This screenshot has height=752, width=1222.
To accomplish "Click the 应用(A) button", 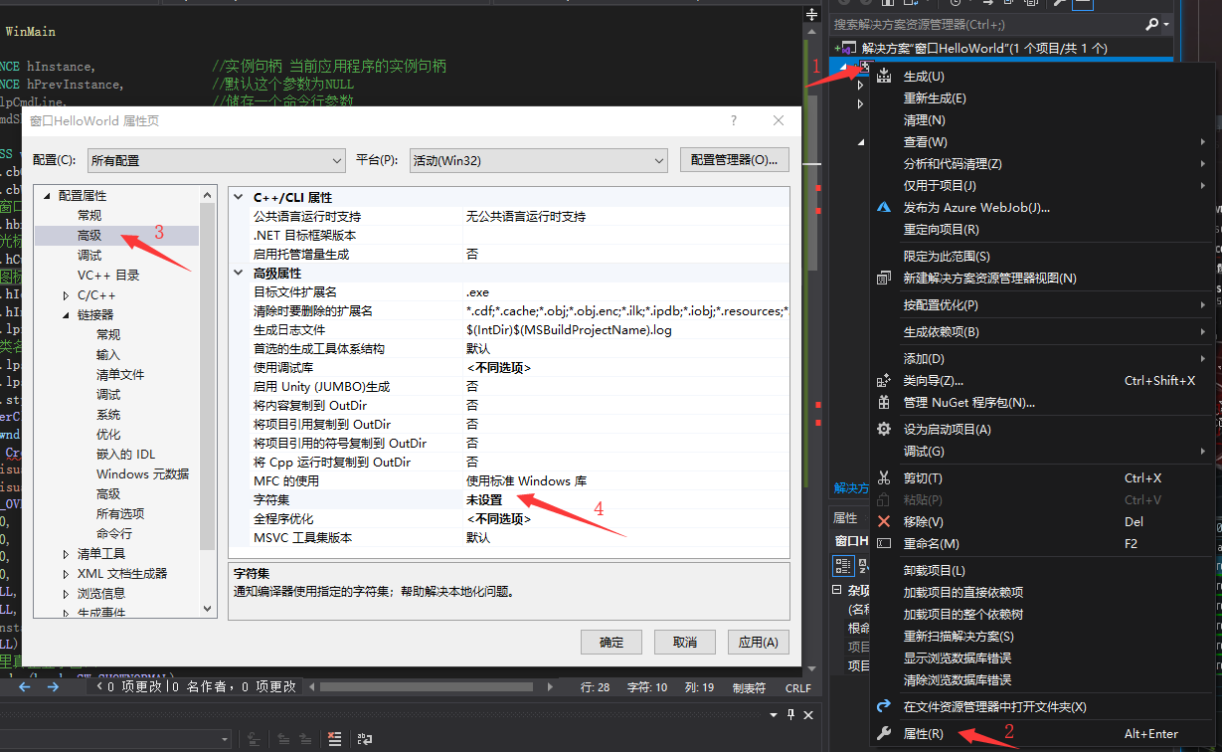I will (x=758, y=642).
